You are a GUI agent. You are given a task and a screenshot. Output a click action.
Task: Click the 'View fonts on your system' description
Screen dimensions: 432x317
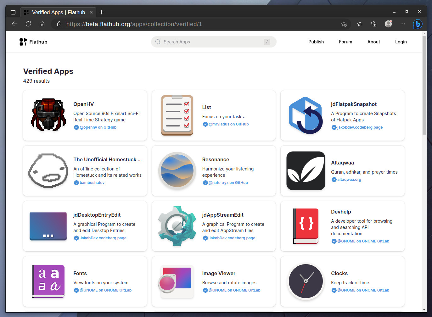(x=101, y=283)
